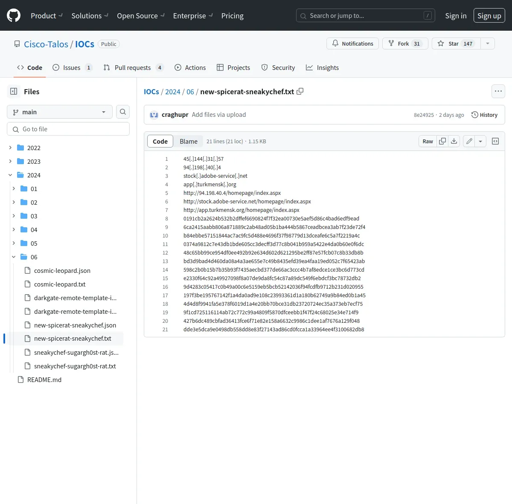Switch to the Actions tab
The height and width of the screenshot is (504, 512).
click(190, 67)
